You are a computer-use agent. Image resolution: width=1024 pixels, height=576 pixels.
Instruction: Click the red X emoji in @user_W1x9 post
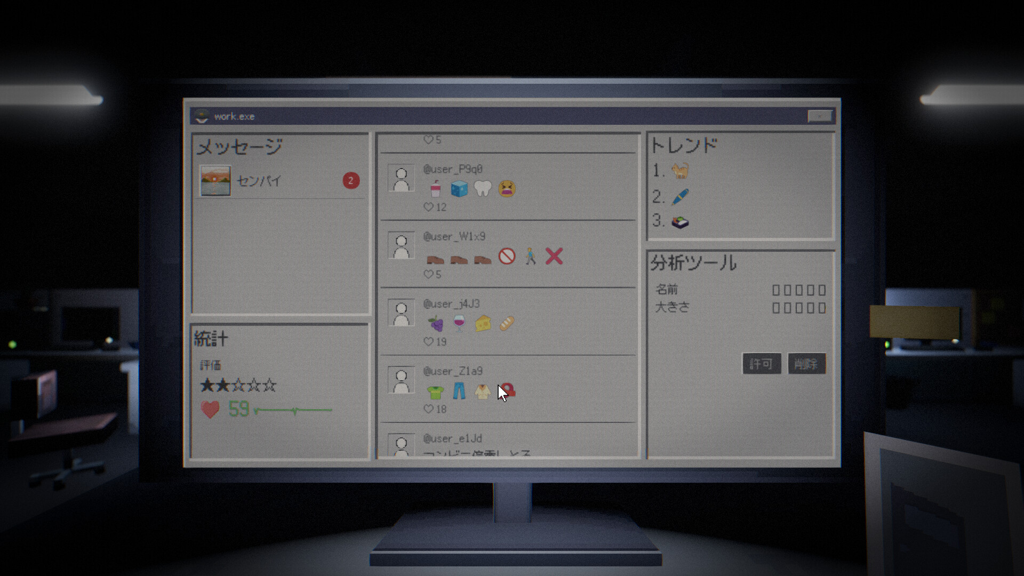(x=554, y=256)
